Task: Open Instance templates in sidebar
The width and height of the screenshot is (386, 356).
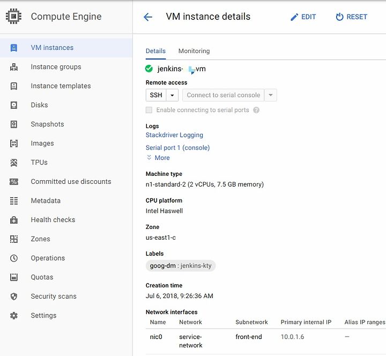Action: pyautogui.click(x=66, y=86)
